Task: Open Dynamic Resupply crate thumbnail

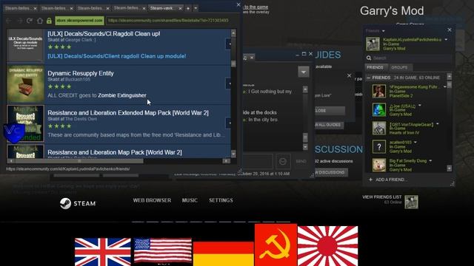Action: (x=25, y=83)
